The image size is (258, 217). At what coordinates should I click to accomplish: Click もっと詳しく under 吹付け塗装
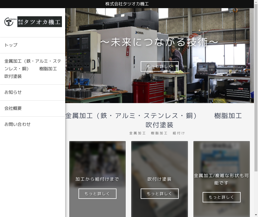pos(159,194)
